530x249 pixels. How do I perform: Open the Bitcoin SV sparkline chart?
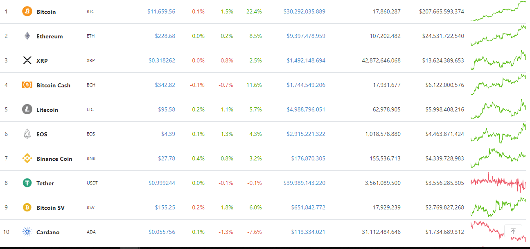coord(498,207)
